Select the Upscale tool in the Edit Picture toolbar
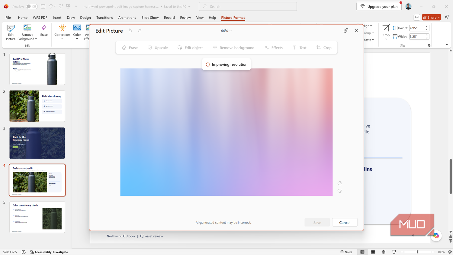The image size is (453, 255). (x=158, y=48)
